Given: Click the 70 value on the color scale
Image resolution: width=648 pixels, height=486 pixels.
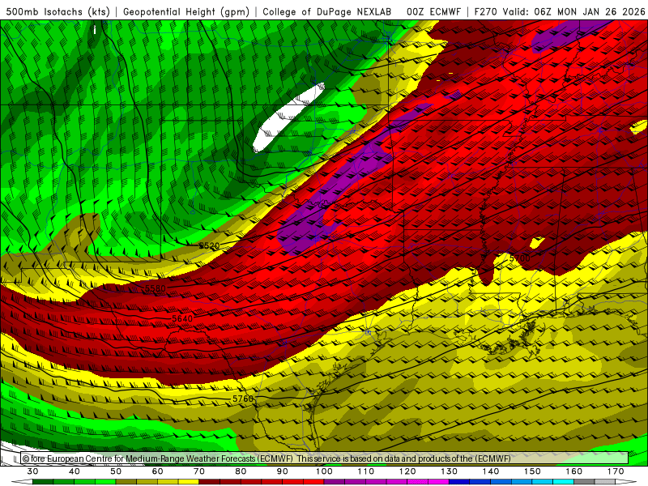Looking at the screenshot, I should [199, 471].
